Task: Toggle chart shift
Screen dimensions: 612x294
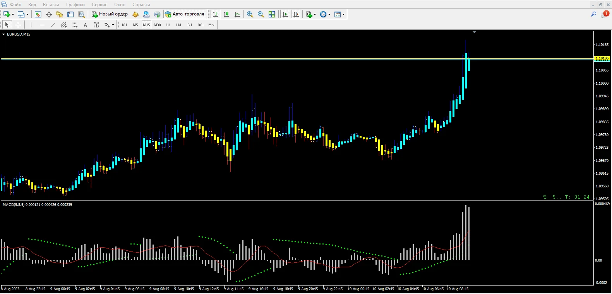Action: click(x=296, y=14)
